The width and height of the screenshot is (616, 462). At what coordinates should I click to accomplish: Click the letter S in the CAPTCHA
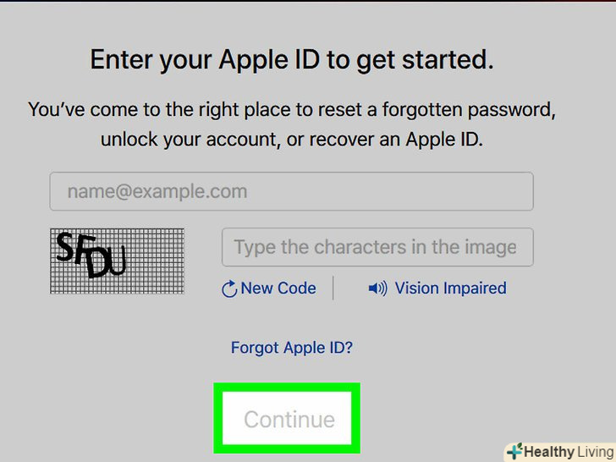coord(64,246)
